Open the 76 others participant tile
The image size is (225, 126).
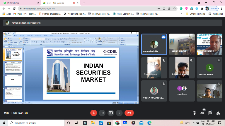pos(182,91)
